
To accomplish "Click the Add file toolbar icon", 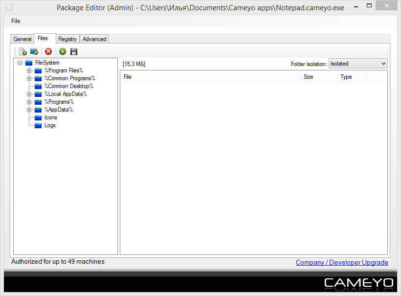I will [23, 51].
